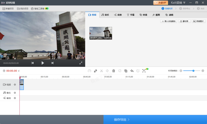Mute the music track

coord(15,93)
